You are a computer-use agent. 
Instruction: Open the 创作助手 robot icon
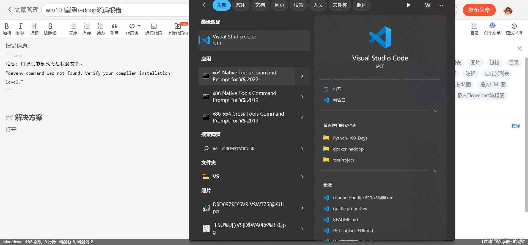[492, 29]
